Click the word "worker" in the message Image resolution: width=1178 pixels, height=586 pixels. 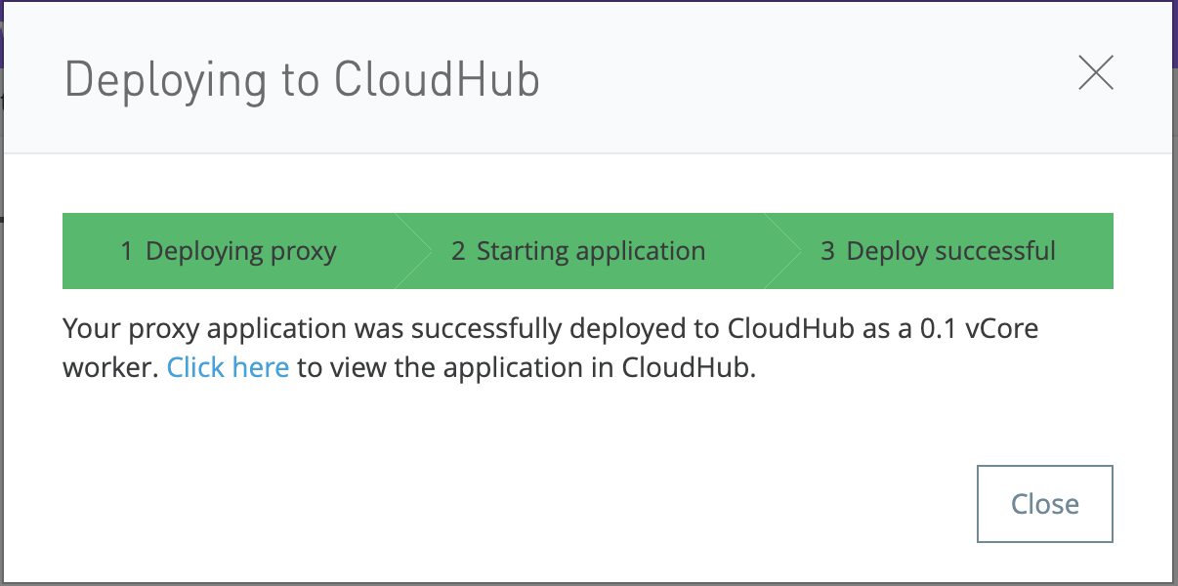(x=108, y=368)
